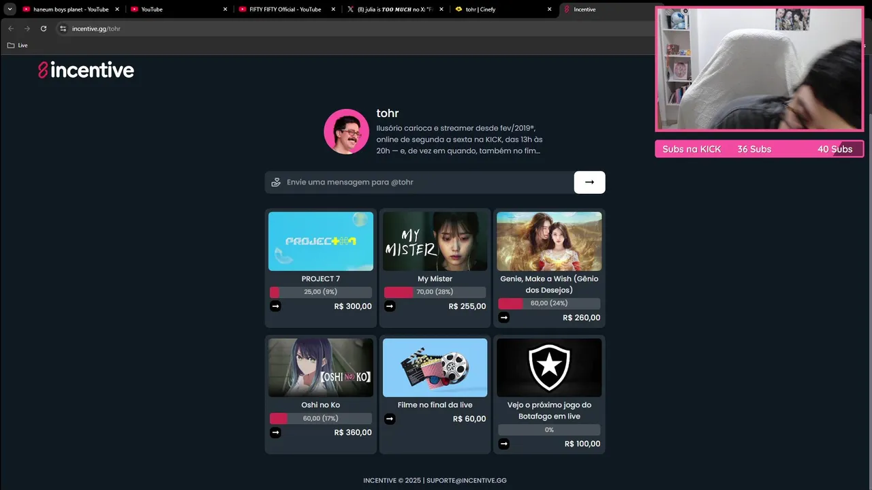Click PROJECT 7 progress bar 25,00 (9%)
This screenshot has height=490, width=872.
tap(321, 292)
